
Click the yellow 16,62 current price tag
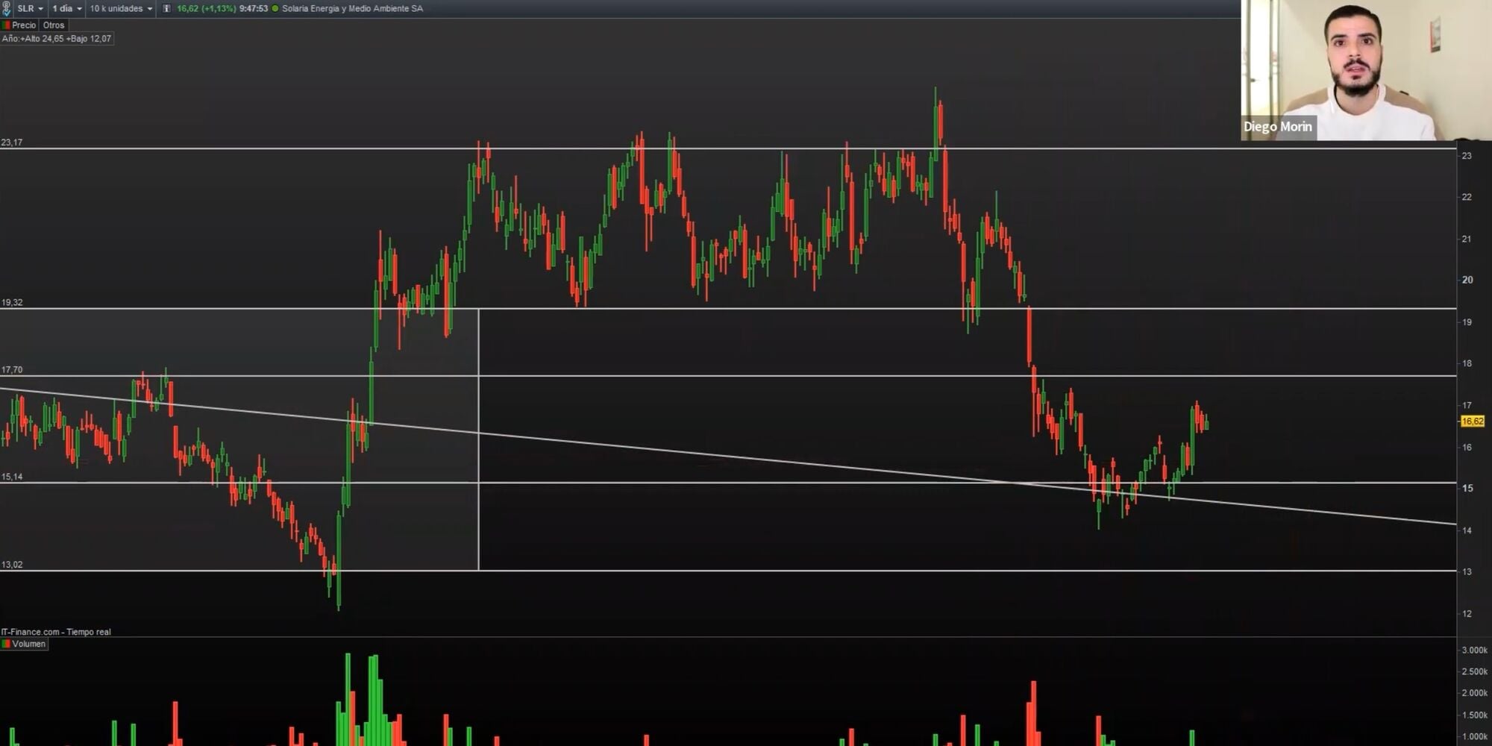tap(1473, 421)
